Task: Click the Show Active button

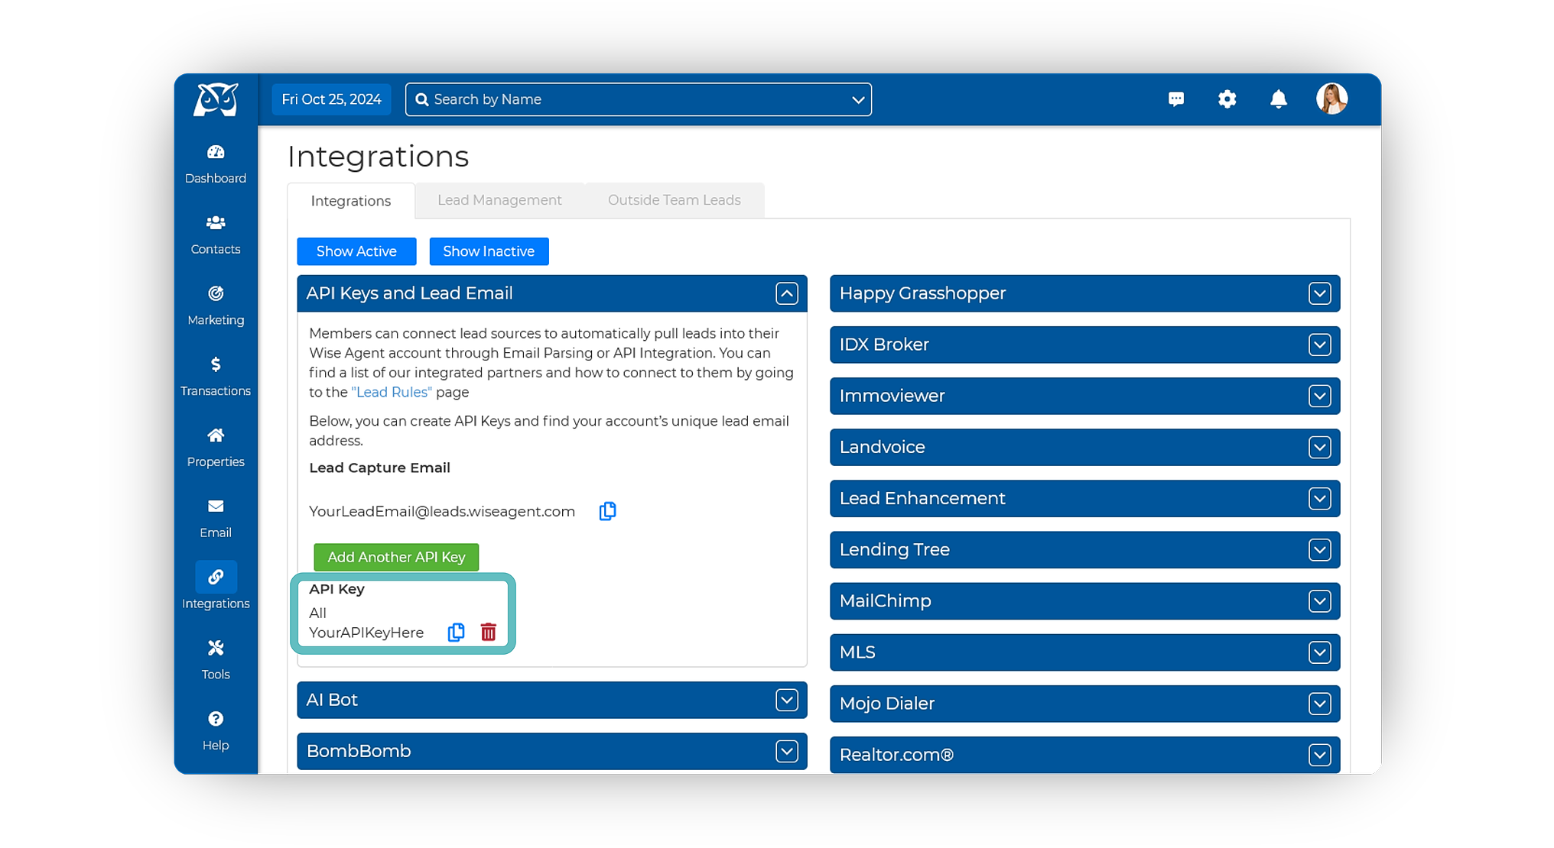Action: pyautogui.click(x=356, y=251)
